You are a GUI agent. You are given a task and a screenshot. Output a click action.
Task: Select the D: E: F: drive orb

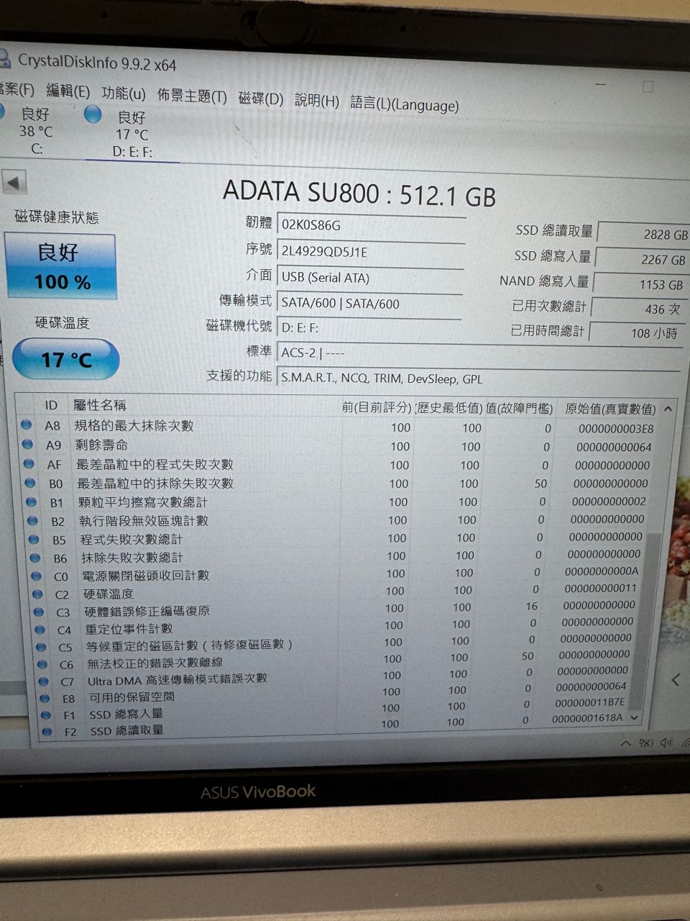93,114
